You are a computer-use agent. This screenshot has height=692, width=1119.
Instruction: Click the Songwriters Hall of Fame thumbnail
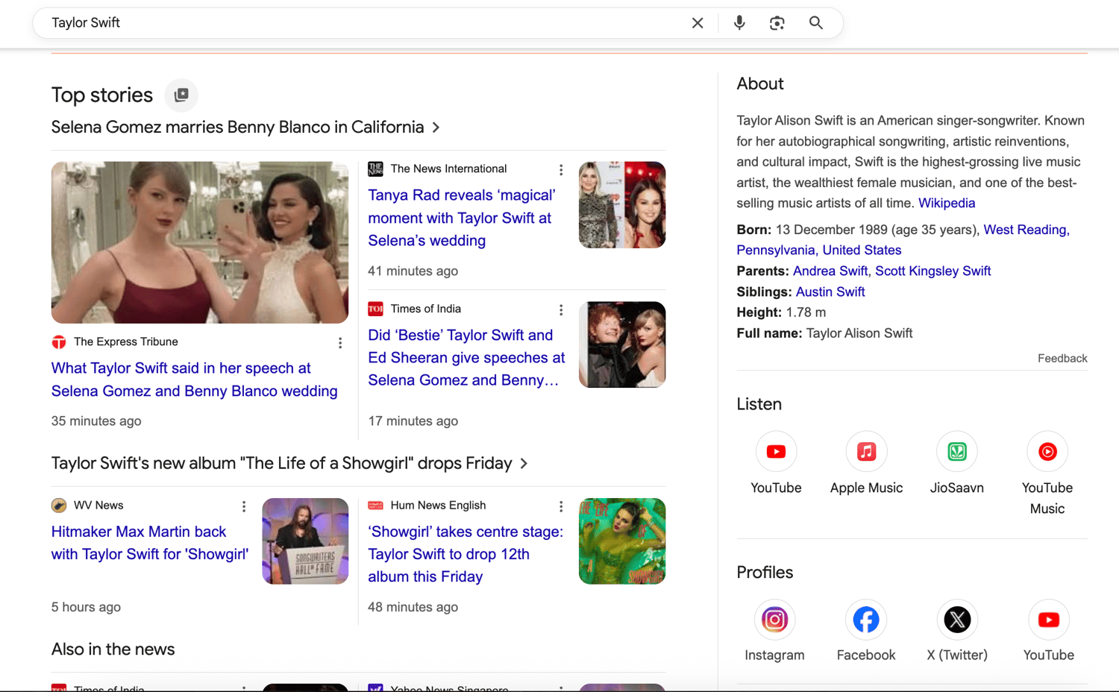[305, 541]
